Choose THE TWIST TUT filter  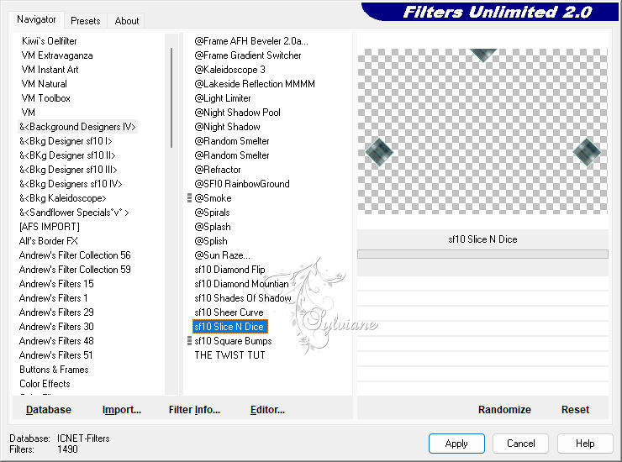(x=229, y=355)
